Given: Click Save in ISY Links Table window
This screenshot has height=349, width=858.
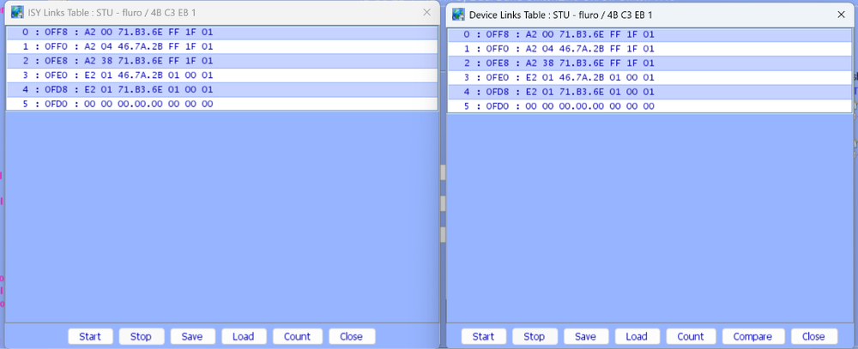Looking at the screenshot, I should [192, 336].
